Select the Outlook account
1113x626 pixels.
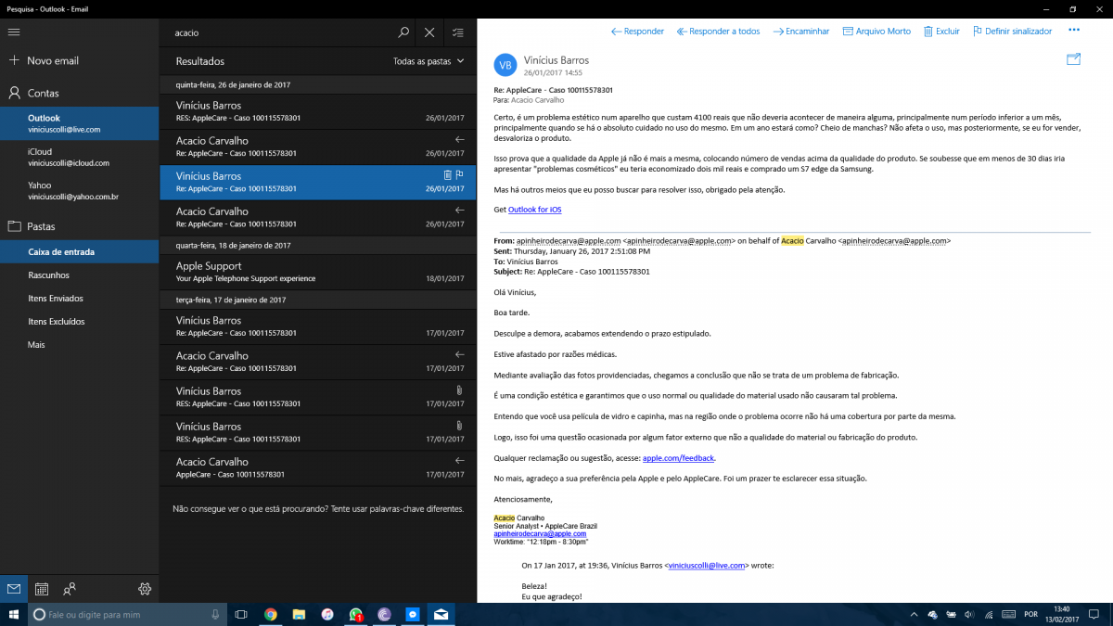coord(80,123)
